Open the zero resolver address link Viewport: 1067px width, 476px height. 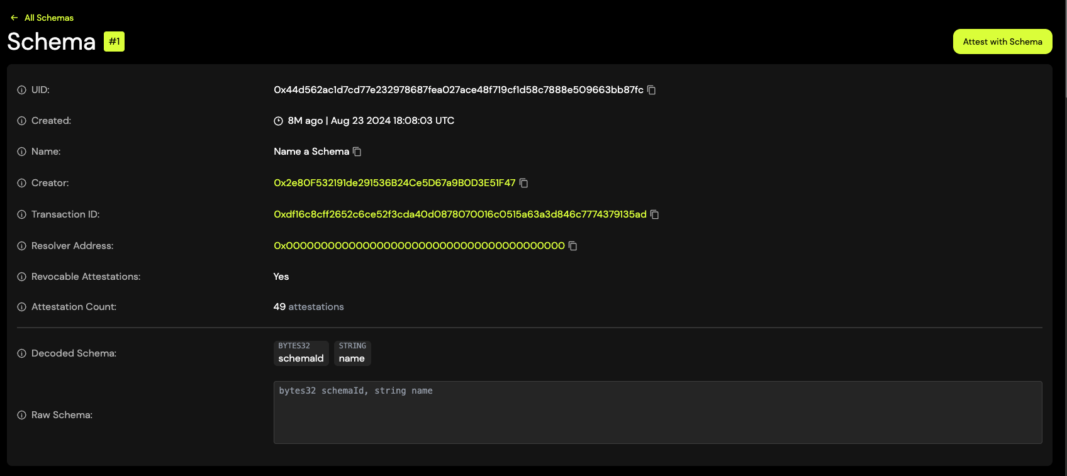pyautogui.click(x=419, y=246)
